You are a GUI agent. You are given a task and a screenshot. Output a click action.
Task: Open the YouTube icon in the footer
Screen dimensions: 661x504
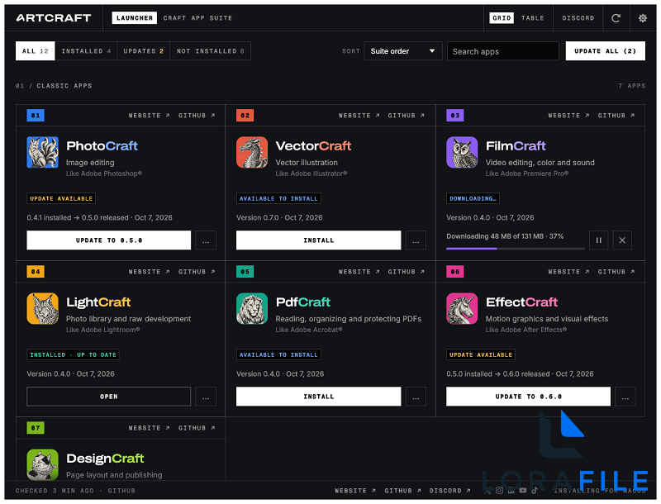click(523, 491)
